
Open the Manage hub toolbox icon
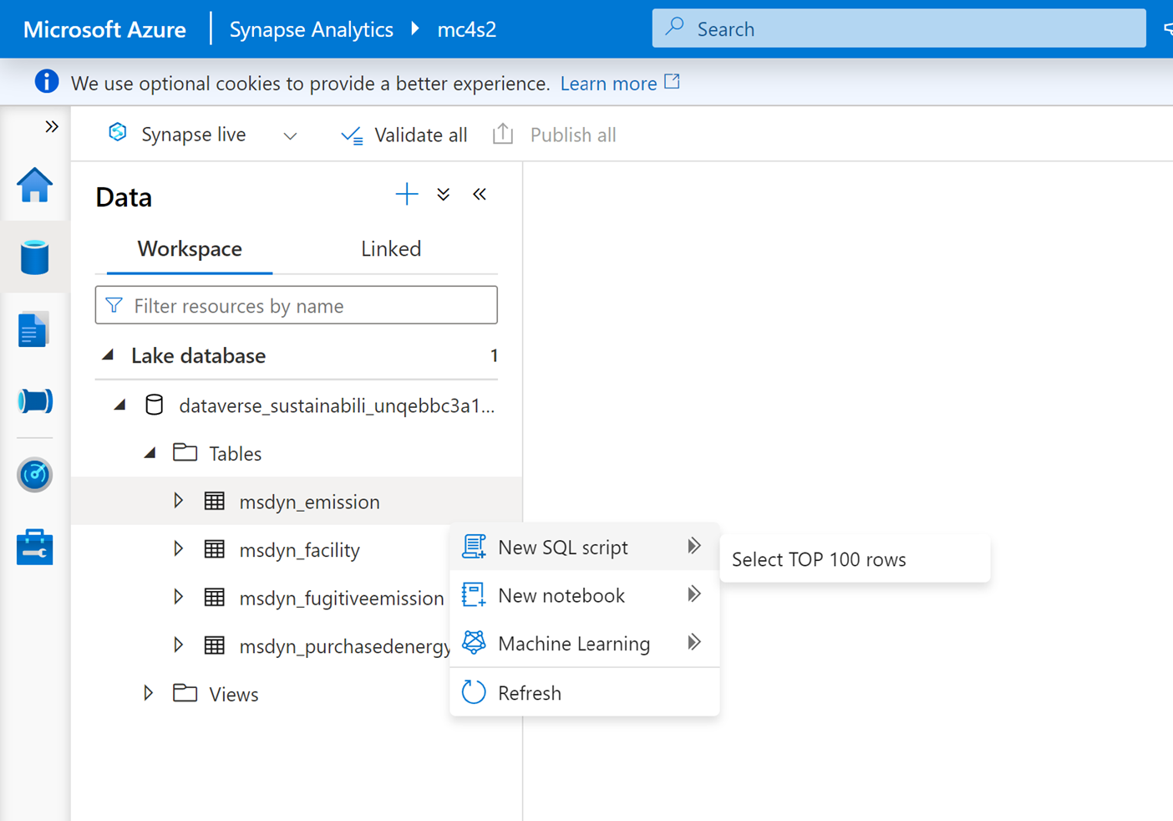click(x=34, y=547)
